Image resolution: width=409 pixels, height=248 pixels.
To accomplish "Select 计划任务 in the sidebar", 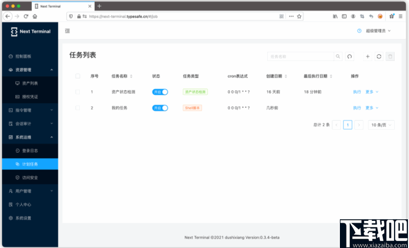I will pos(30,164).
